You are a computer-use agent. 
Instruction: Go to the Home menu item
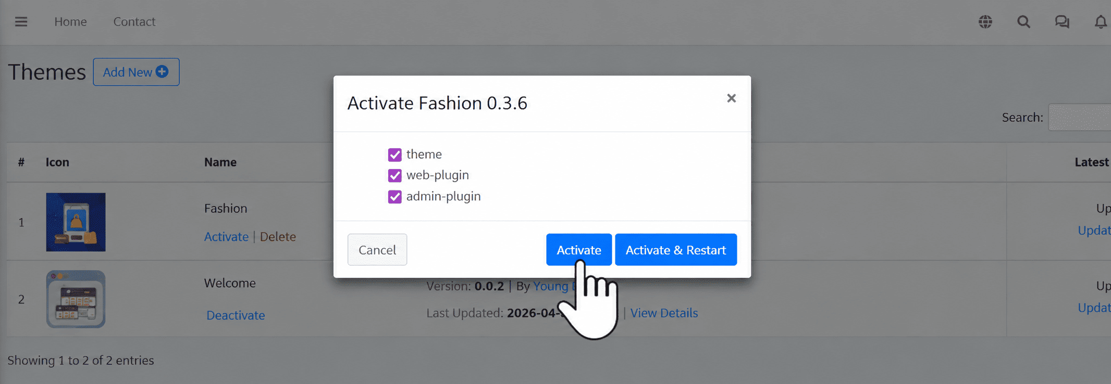point(70,22)
